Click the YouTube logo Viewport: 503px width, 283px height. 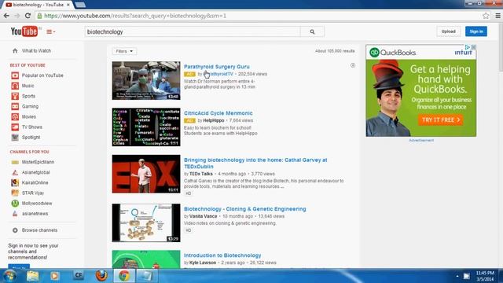24,31
